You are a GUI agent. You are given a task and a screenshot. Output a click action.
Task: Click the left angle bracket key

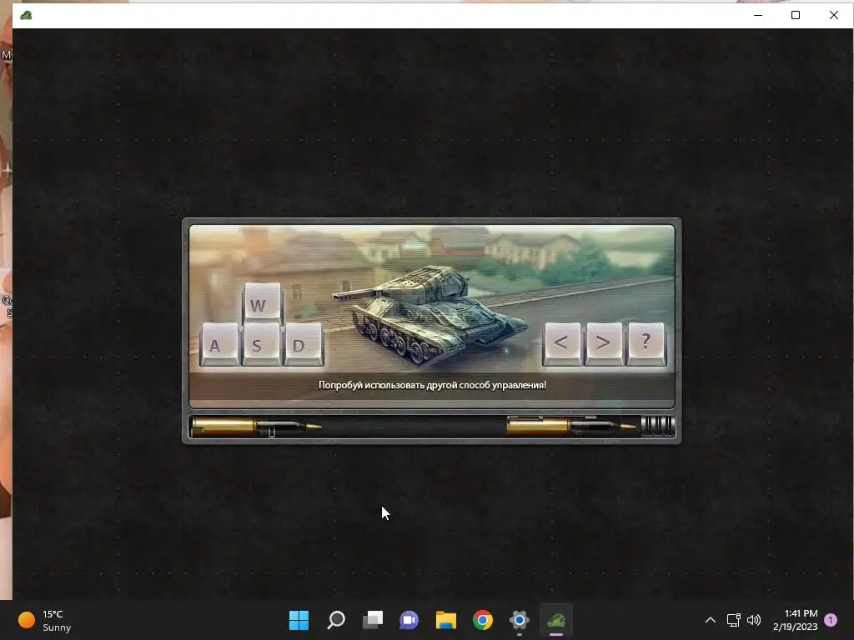(x=562, y=343)
